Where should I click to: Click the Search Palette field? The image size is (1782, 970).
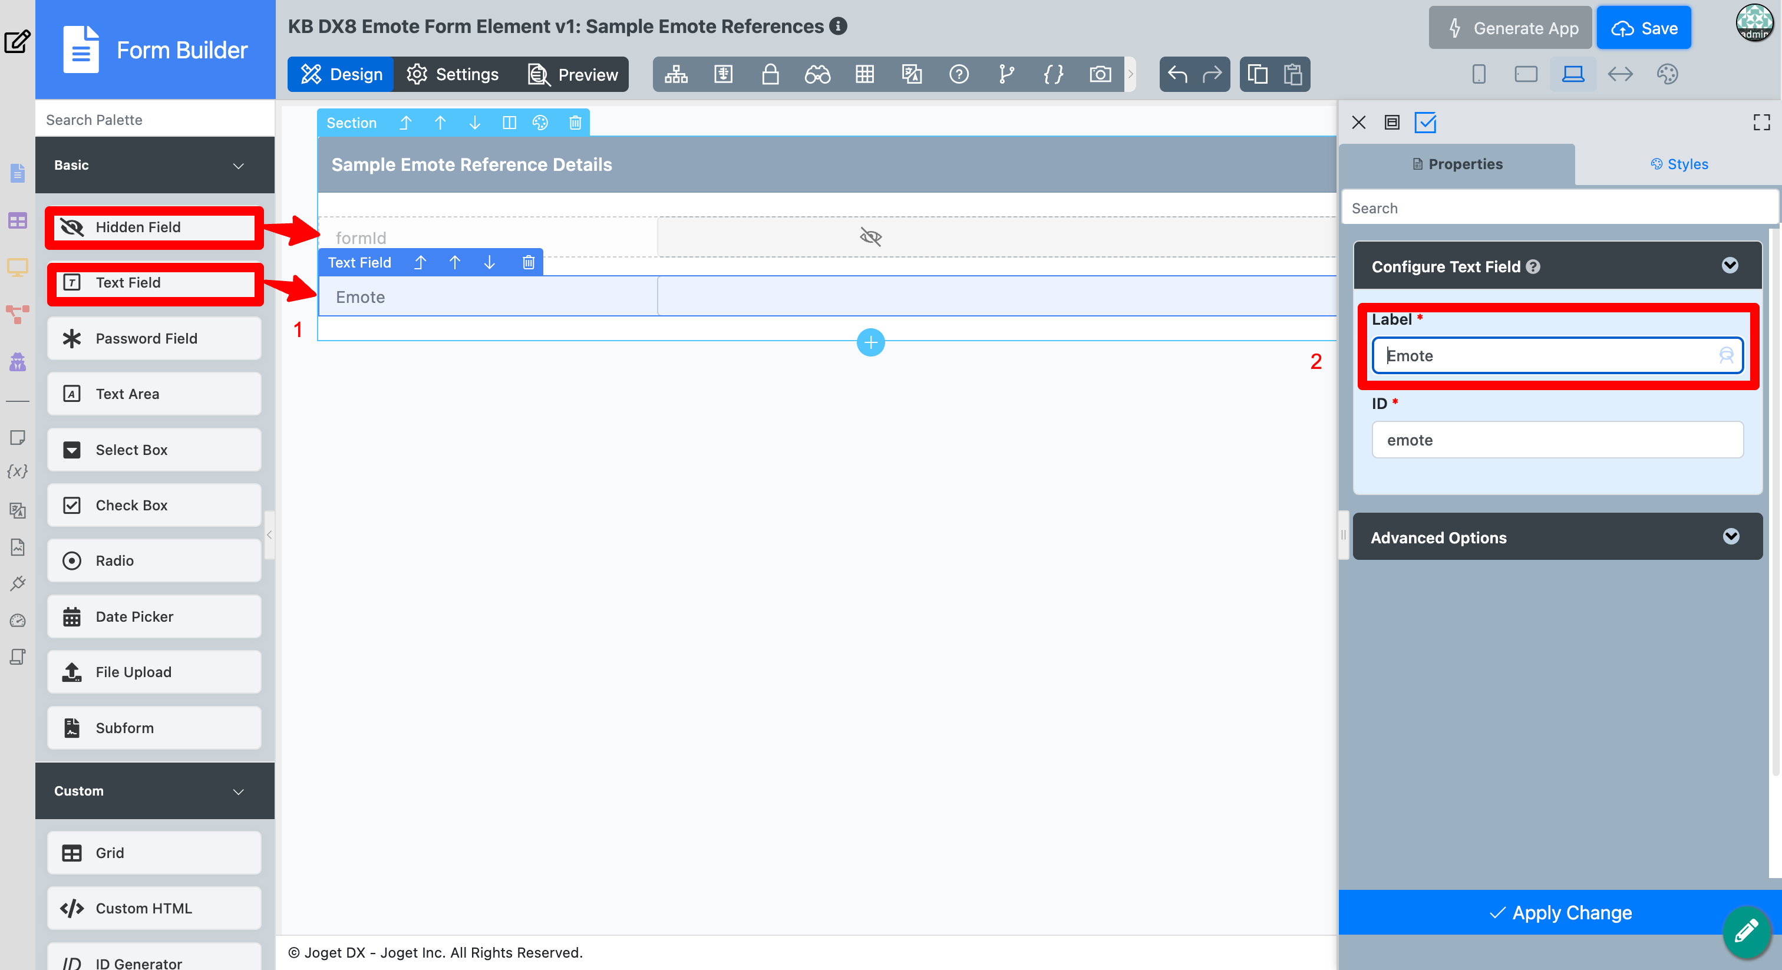155,120
